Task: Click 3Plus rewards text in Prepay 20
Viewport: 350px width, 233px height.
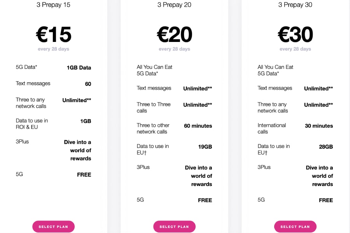Action: coord(198,176)
